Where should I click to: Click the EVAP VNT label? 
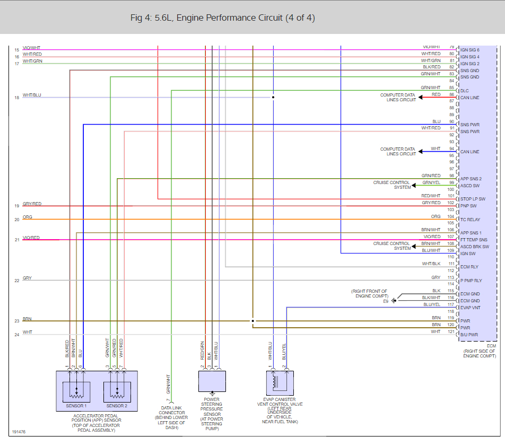[x=470, y=308]
